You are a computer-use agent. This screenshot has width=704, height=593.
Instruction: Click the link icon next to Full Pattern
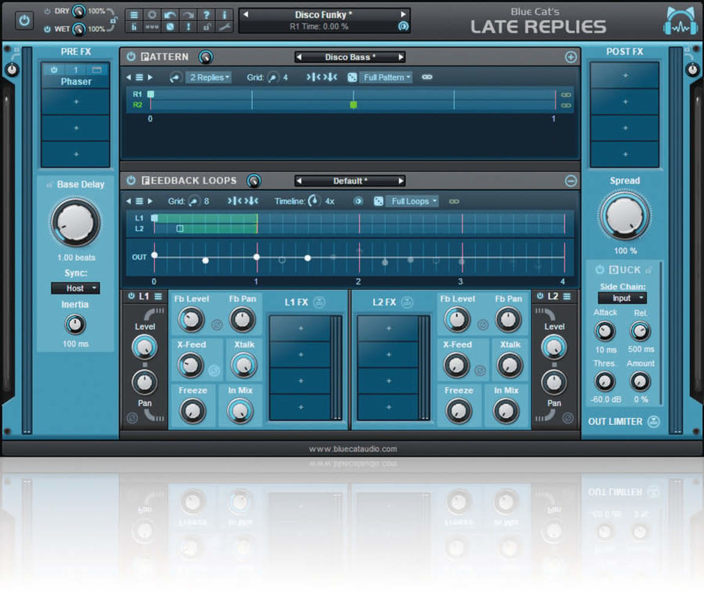click(427, 77)
